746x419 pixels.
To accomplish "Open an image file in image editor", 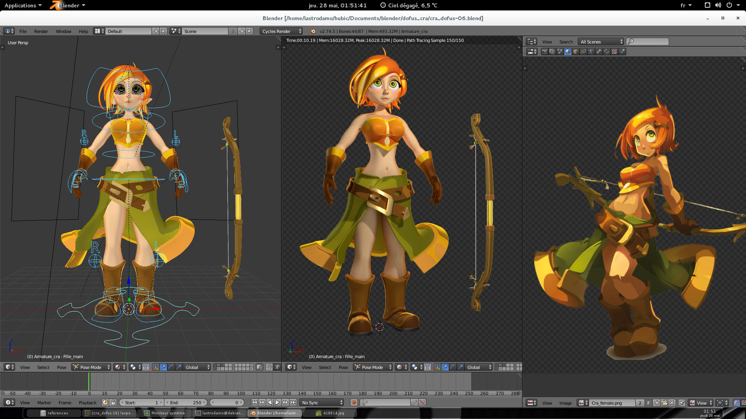I will [664, 403].
